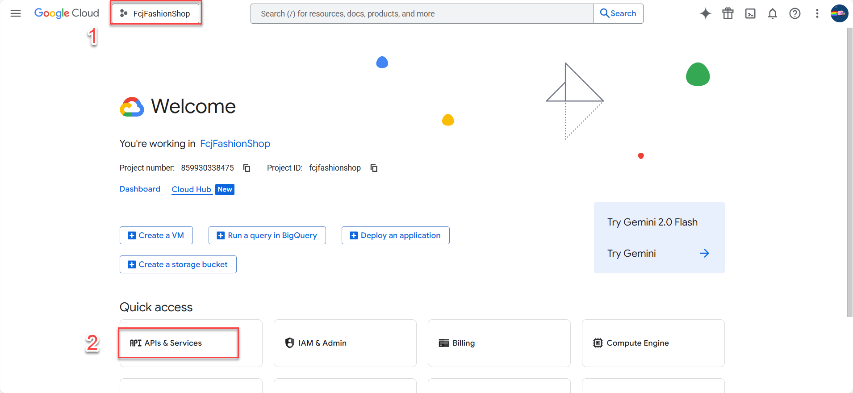Open Compute Engine quick access card
The height and width of the screenshot is (393, 853).
653,343
